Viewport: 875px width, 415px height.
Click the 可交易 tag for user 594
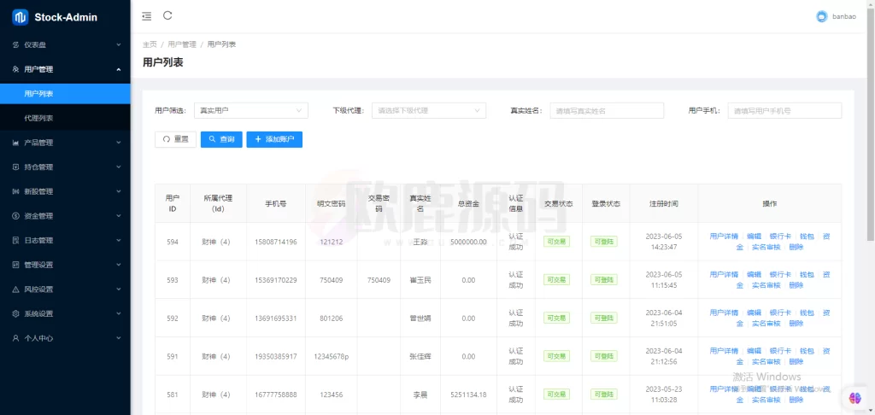[x=556, y=242]
